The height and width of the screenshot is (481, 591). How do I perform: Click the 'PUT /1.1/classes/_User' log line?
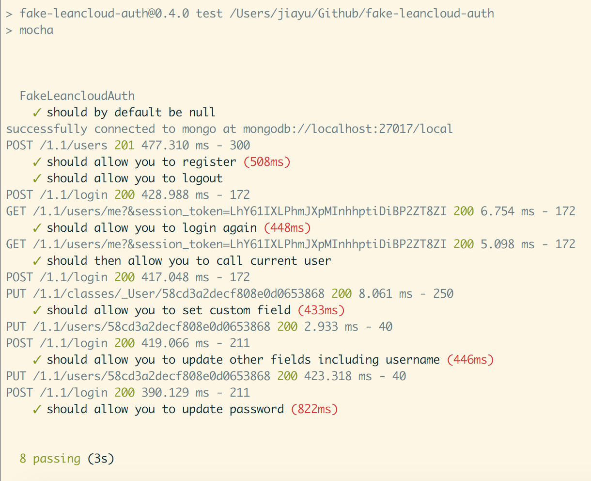point(230,294)
